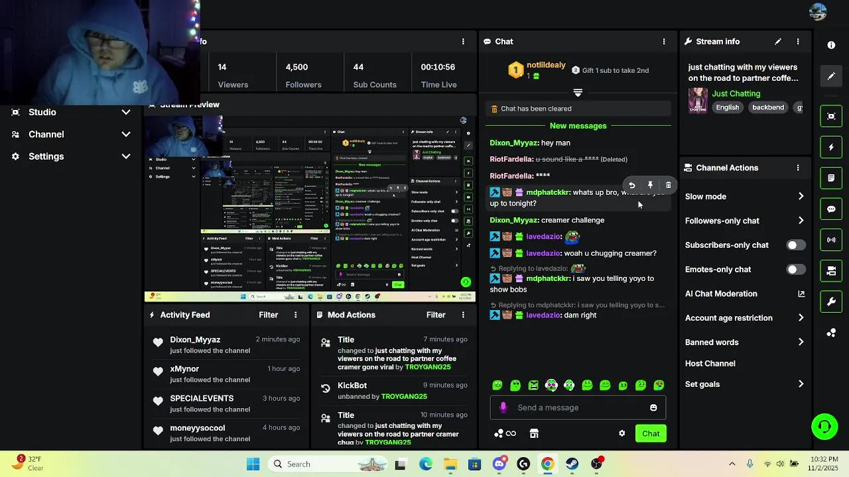Click the broadcast signal icon in right sidebar
Viewport: 849px width, 477px height.
(831, 240)
